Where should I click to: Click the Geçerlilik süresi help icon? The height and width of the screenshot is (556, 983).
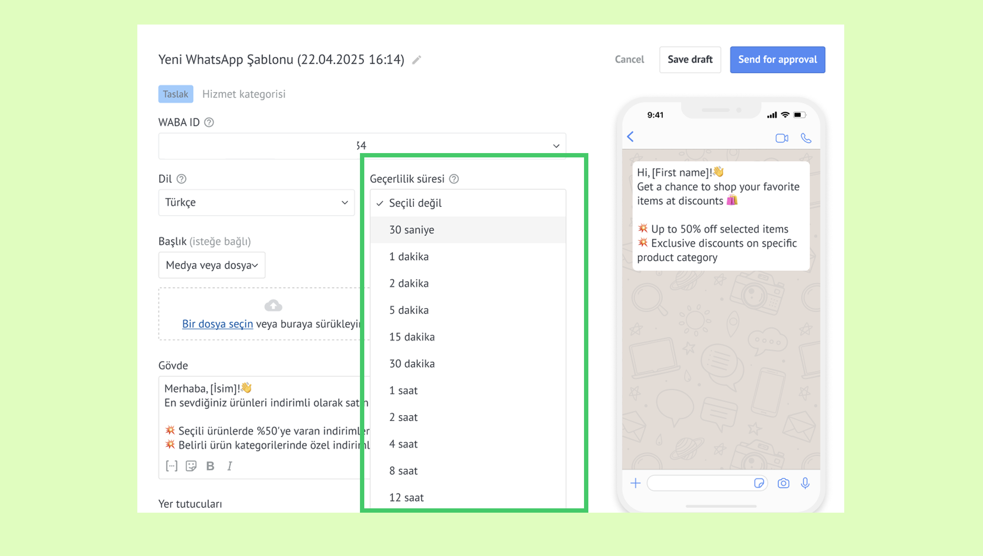(x=454, y=179)
